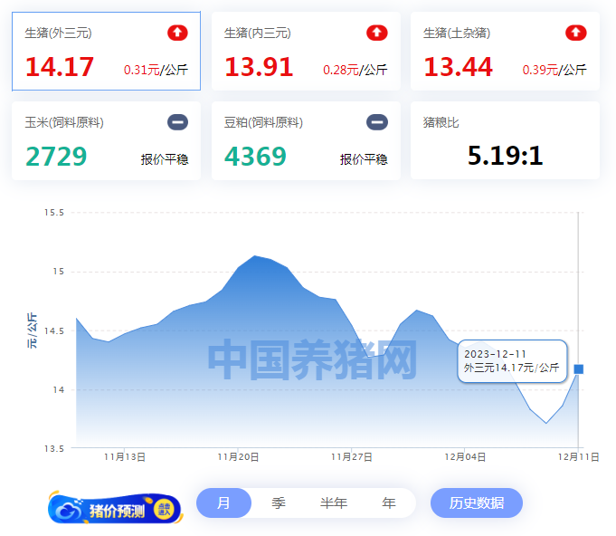The image size is (616, 536).
Task: Click the 12月11日 data point marker on chart
Action: click(579, 368)
